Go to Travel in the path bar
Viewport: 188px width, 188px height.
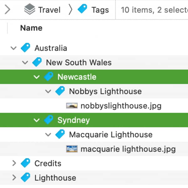(x=49, y=10)
